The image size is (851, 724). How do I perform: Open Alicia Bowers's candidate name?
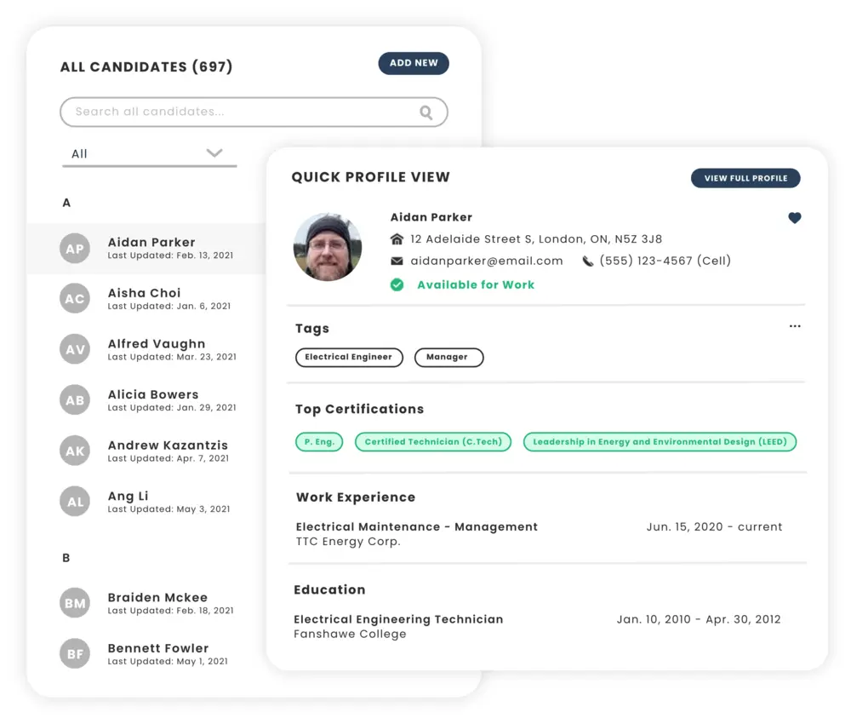[153, 394]
